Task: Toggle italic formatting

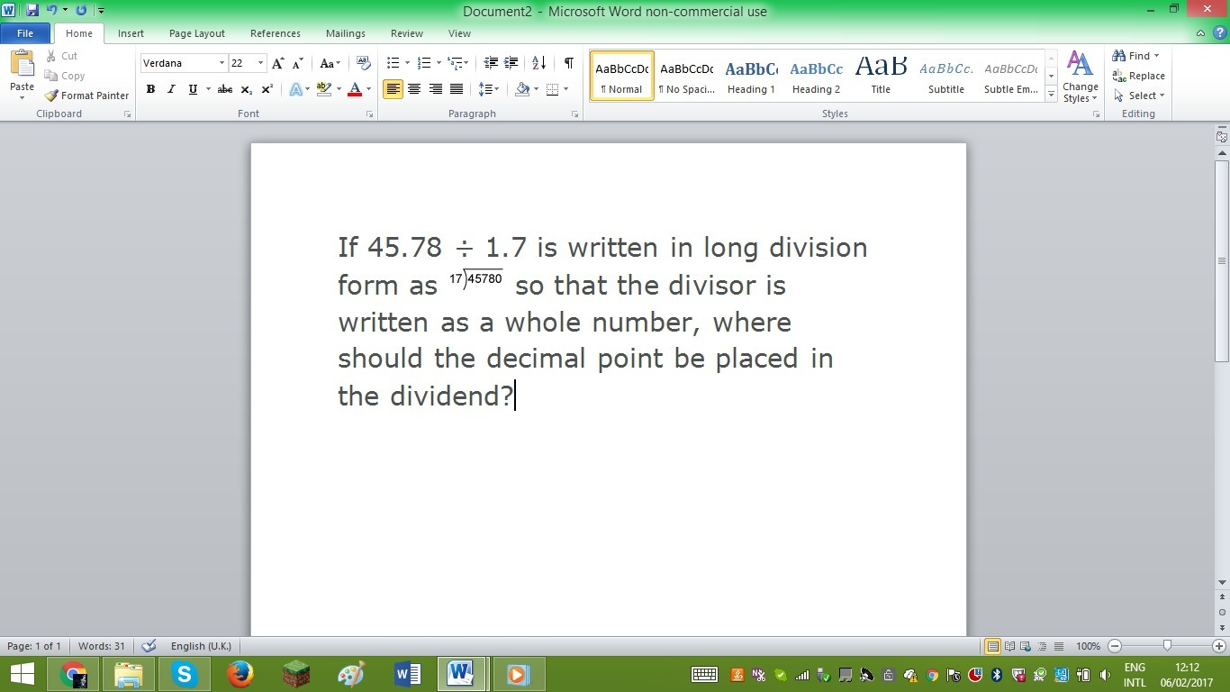Action: [x=171, y=89]
